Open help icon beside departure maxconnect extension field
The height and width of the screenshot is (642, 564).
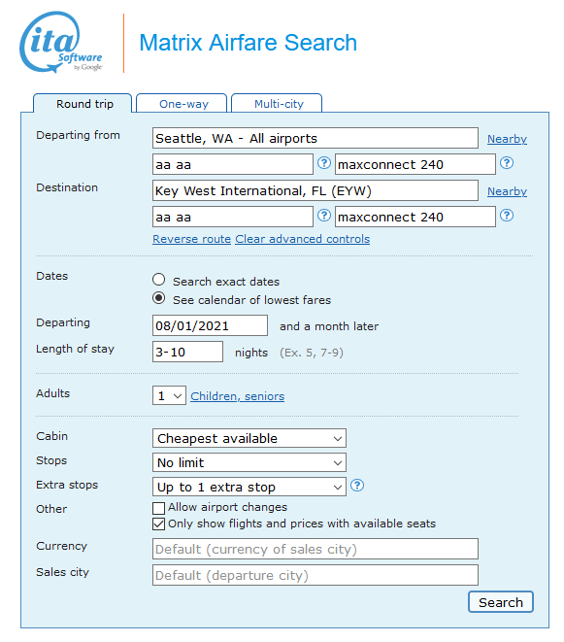click(x=507, y=163)
